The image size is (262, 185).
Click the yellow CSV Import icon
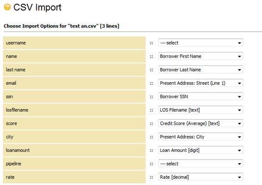[x=7, y=7]
